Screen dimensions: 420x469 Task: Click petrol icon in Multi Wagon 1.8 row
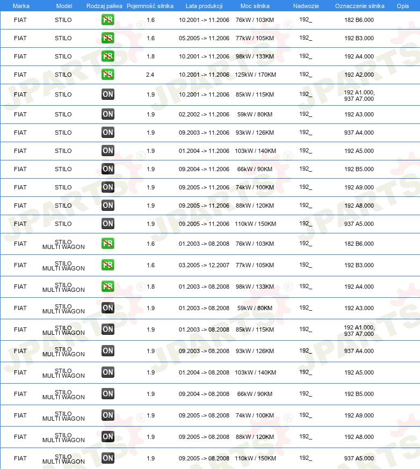(108, 287)
